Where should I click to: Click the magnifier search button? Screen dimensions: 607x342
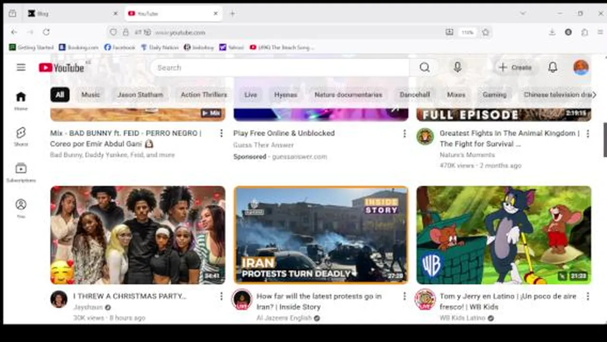(425, 67)
